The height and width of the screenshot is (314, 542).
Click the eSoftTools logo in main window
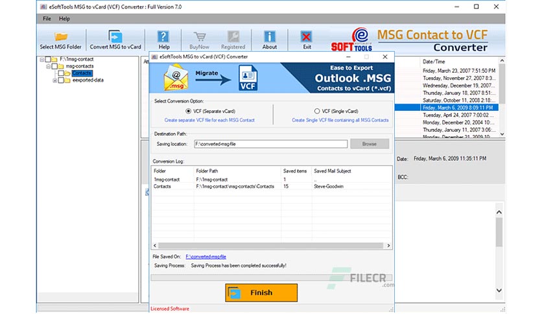[352, 40]
